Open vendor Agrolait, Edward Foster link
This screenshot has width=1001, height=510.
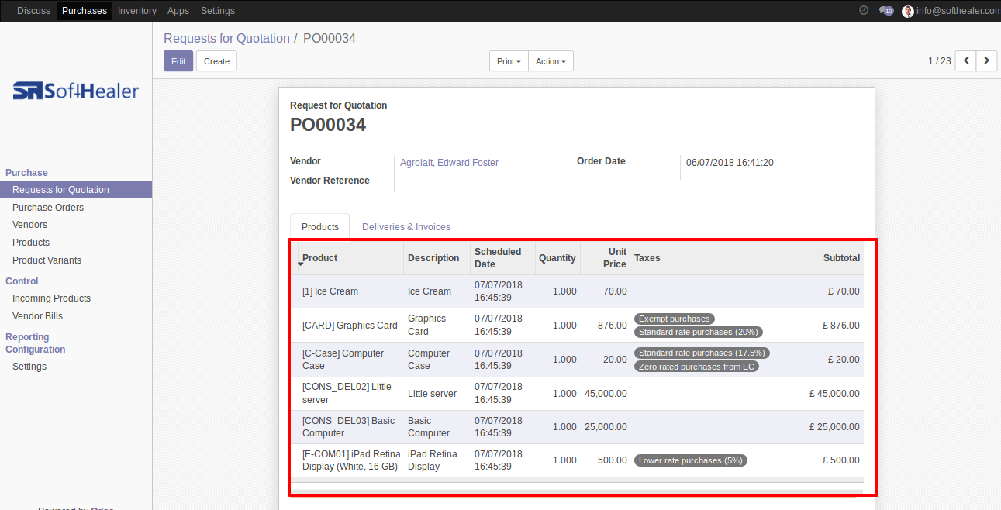pos(449,163)
